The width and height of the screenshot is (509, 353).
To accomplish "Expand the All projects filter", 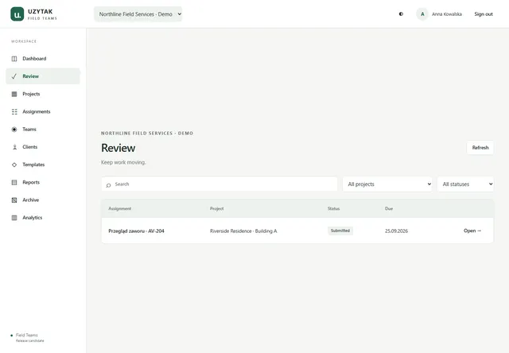I will pos(387,184).
